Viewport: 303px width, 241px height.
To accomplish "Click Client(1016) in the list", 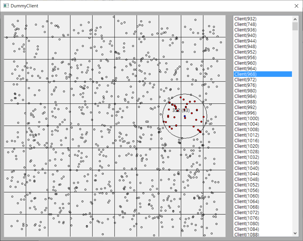I will pos(263,141).
